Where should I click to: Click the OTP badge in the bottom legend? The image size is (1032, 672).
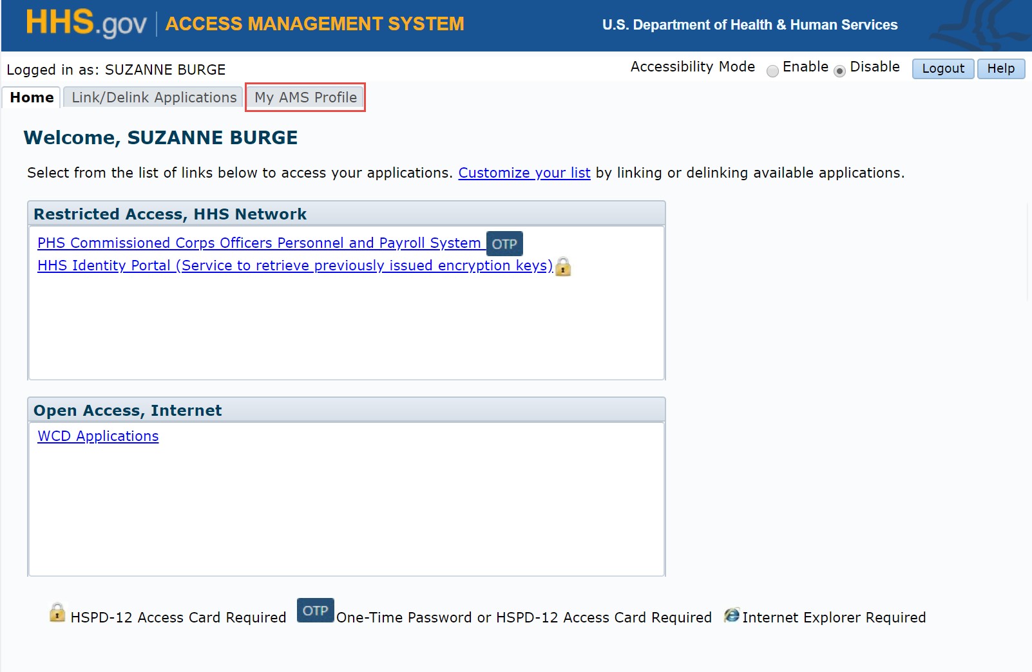coord(315,610)
